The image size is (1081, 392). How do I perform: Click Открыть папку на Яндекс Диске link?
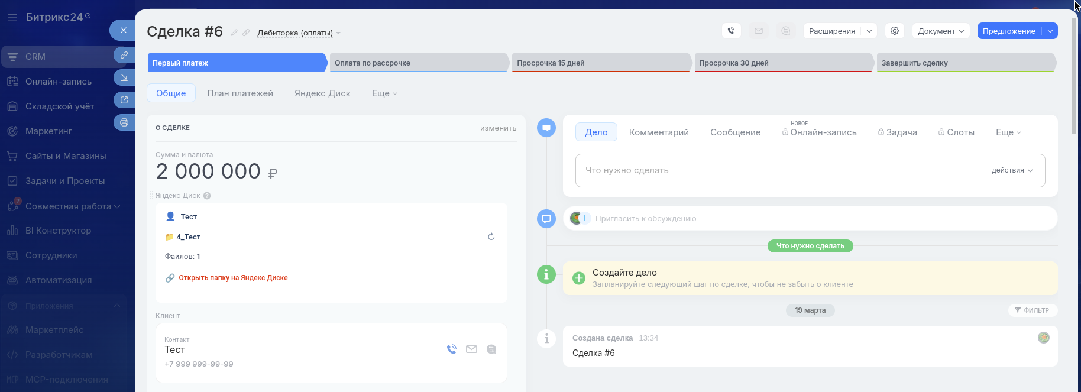tap(233, 278)
